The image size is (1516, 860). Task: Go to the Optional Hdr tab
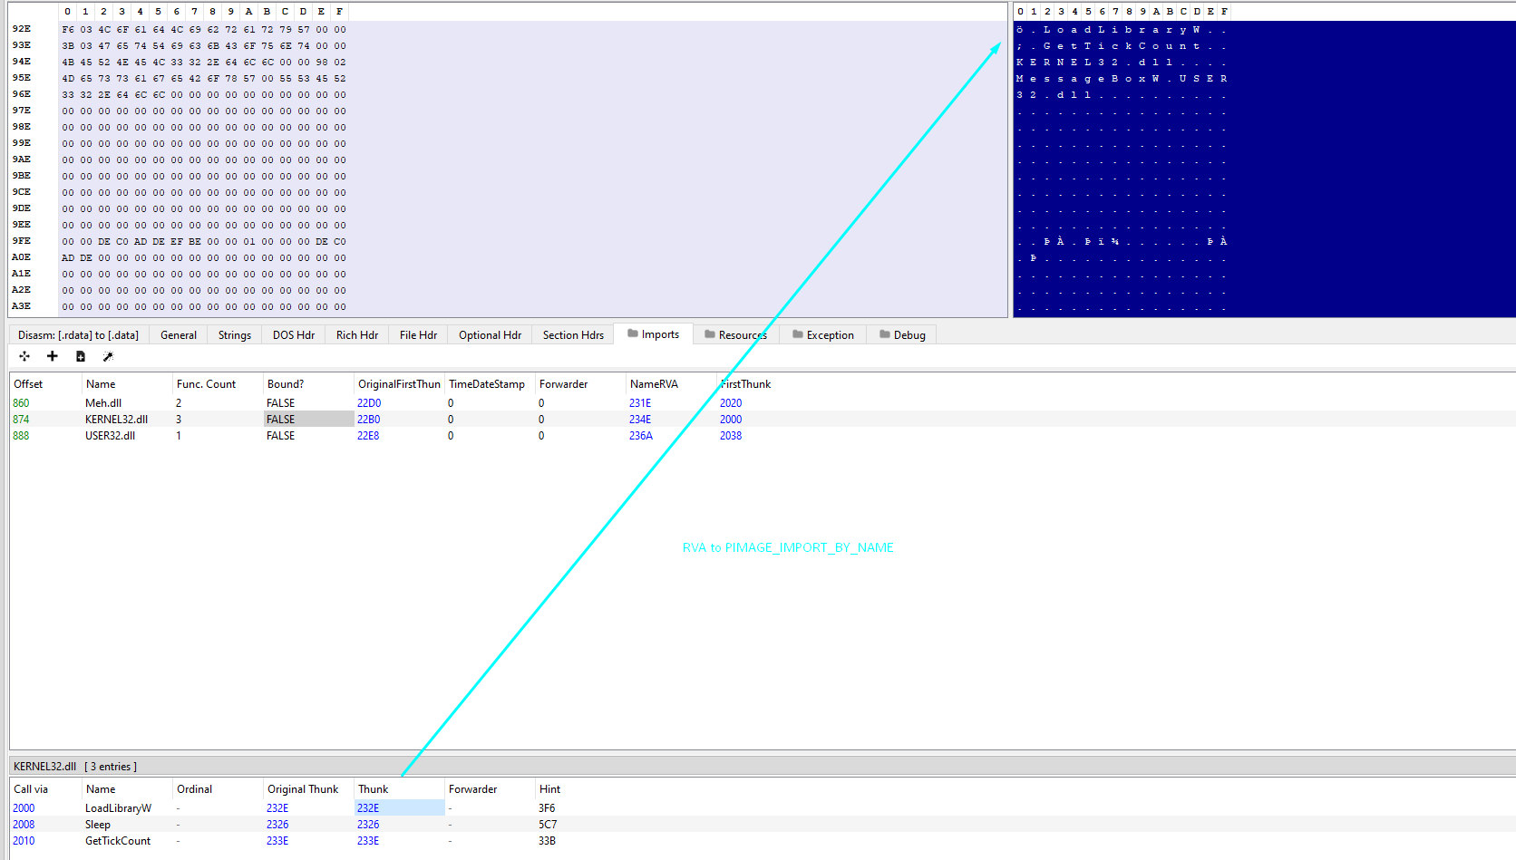tap(490, 335)
